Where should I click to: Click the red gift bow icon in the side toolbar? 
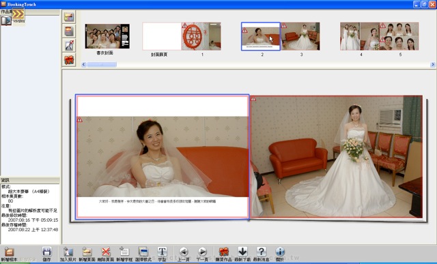(x=69, y=60)
